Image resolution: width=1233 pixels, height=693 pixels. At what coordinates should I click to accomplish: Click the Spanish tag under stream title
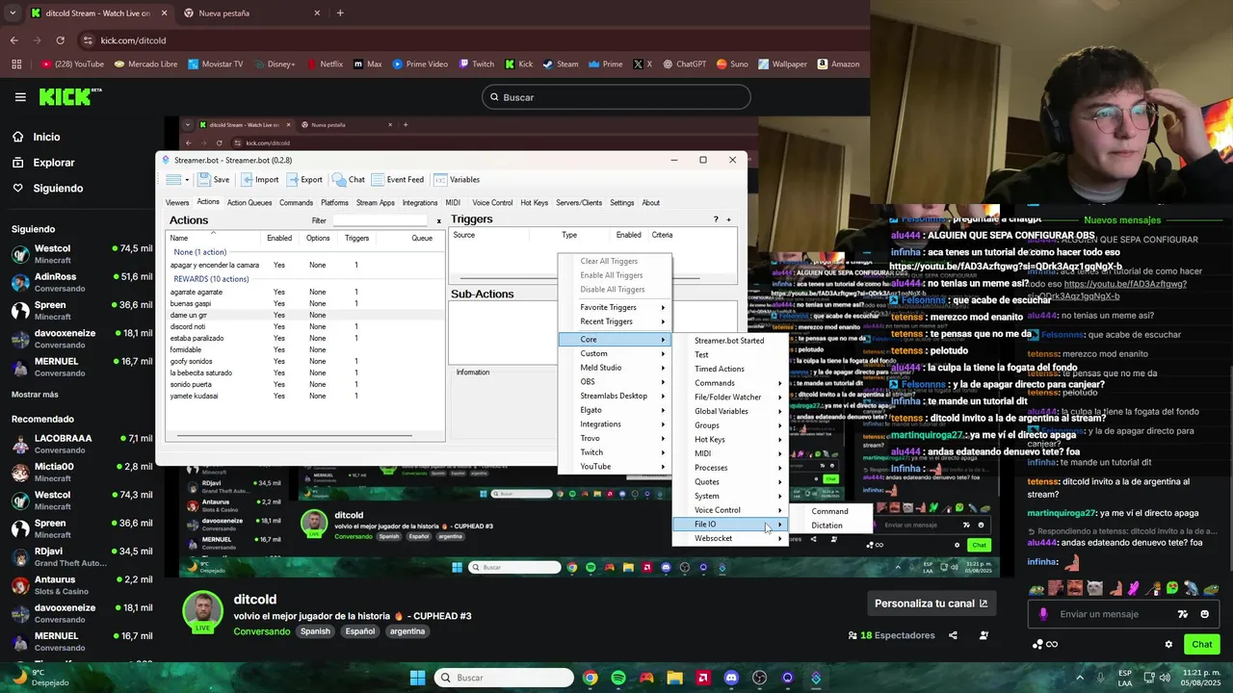tap(315, 631)
